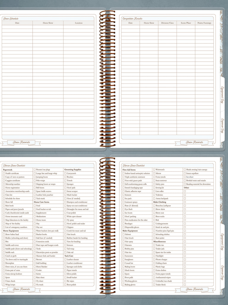The image size is (228, 305).
Task: Open Equipment Log tab on upper planner
Action: [x=222, y=95]
